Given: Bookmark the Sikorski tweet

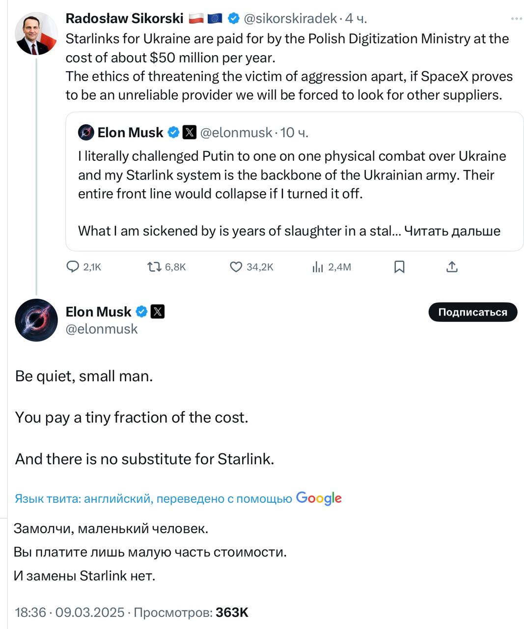Looking at the screenshot, I should [x=399, y=267].
